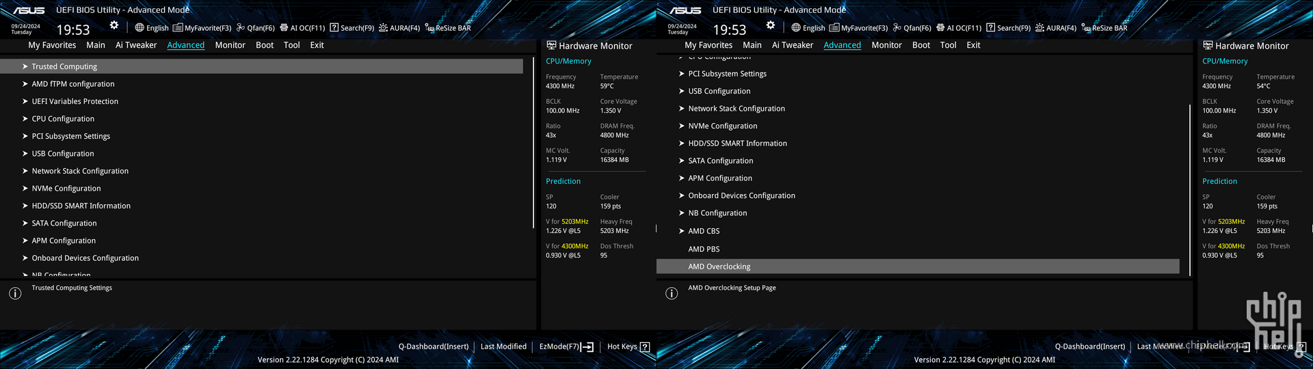This screenshot has width=1313, height=369.
Task: Click the EzMode(F7) switch button
Action: point(566,346)
